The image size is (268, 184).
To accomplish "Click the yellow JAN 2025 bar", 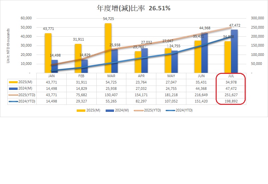I will [x=48, y=53].
